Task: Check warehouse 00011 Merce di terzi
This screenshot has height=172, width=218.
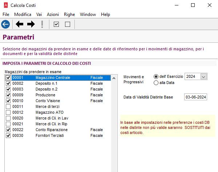Action: (8, 106)
